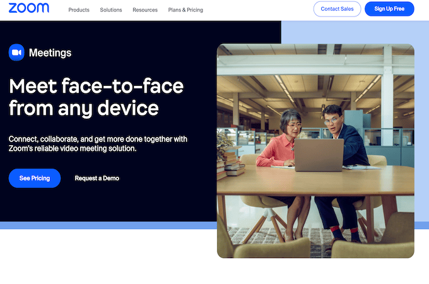Click the Zoom logo
Viewport: 429px width, 284px height.
(x=29, y=8)
